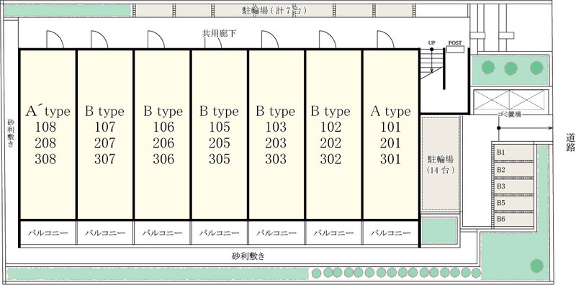Click the 駐輪場（計7台） label at top
Viewport: 576px width, 285px height.
click(x=274, y=10)
